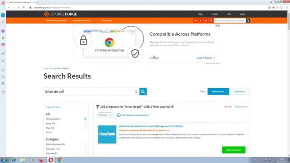This screenshot has height=163, width=290.
Task: Launch Firefox from the taskbar
Action: coord(41,160)
